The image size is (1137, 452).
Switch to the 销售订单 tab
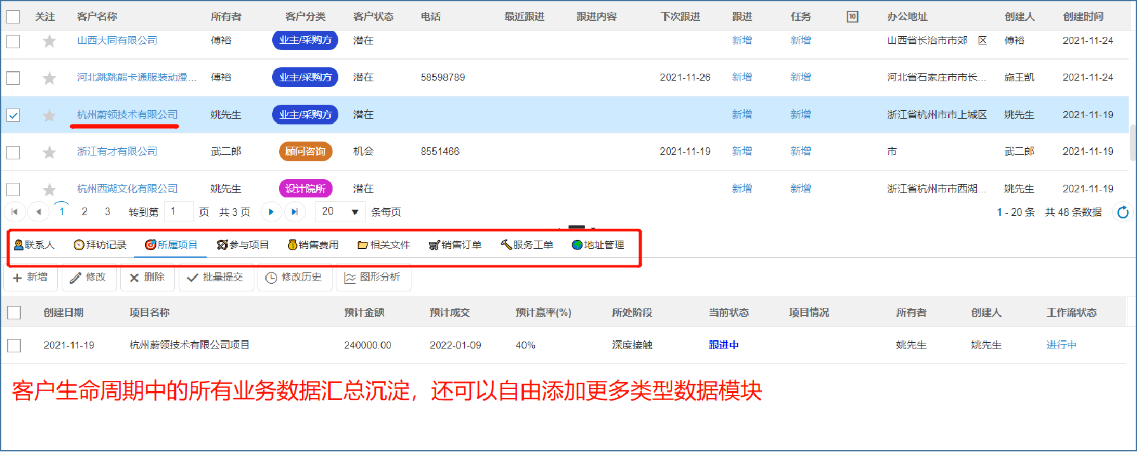pos(455,245)
